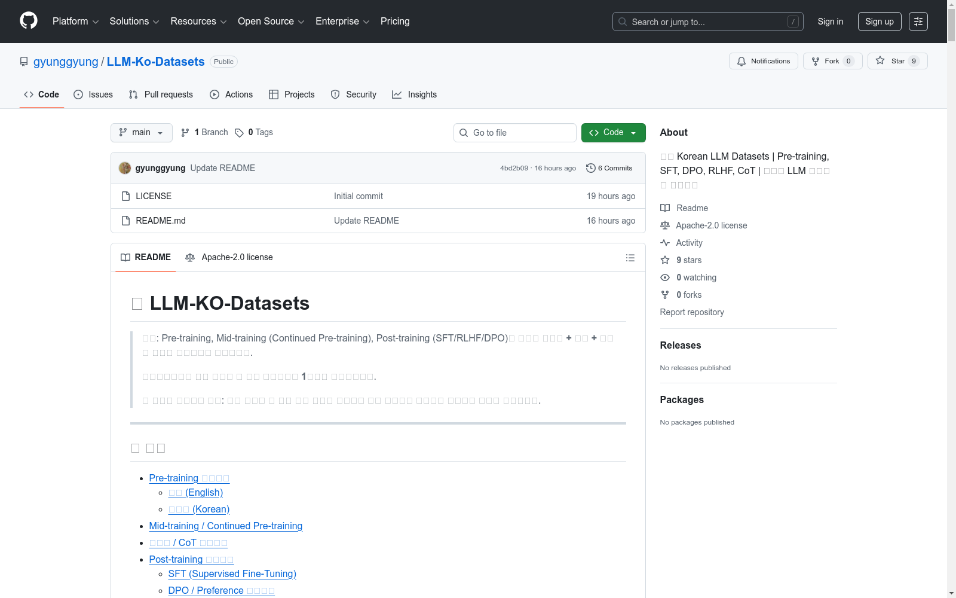Open the Packages heading link
The height and width of the screenshot is (598, 956).
[682, 399]
